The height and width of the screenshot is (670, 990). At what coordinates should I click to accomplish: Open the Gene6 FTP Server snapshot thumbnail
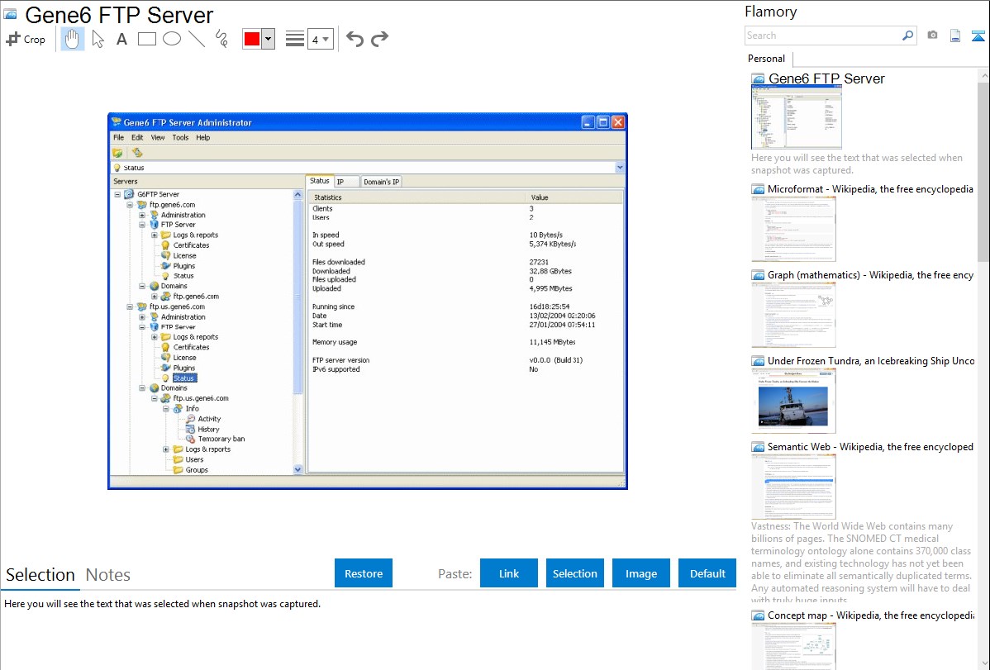(796, 117)
